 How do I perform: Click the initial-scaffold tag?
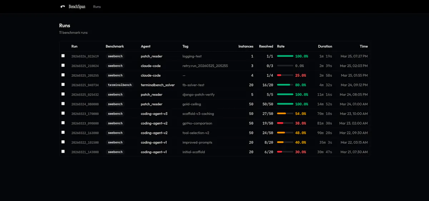[194, 152]
